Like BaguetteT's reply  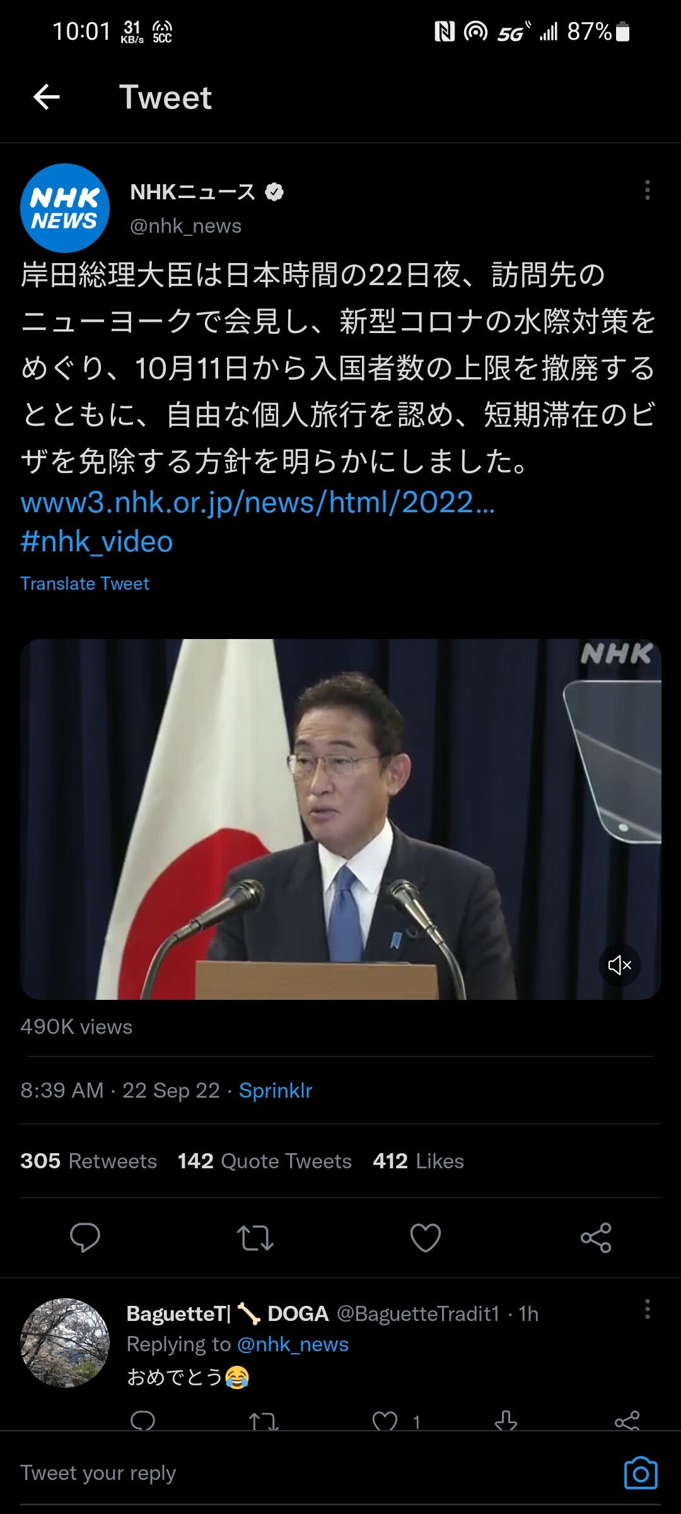(385, 1421)
